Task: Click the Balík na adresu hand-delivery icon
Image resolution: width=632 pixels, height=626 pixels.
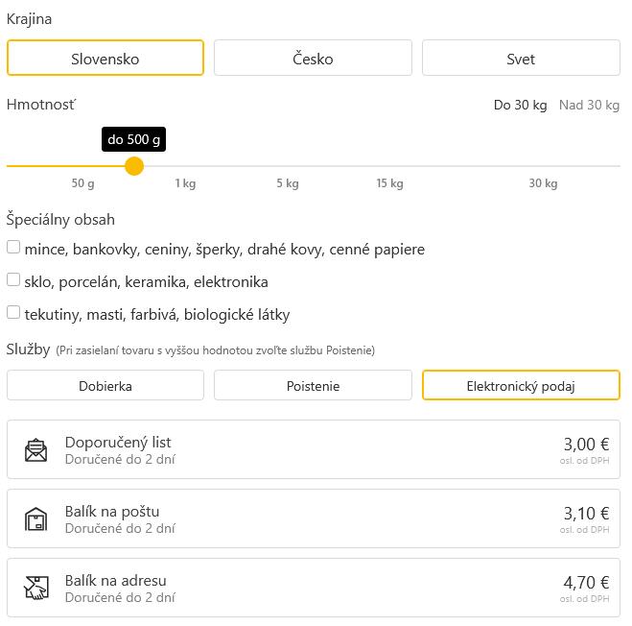Action: pyautogui.click(x=35, y=588)
